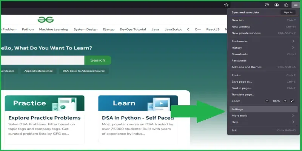Open the Java nav link
The width and height of the screenshot is (302, 151).
coord(155,29)
